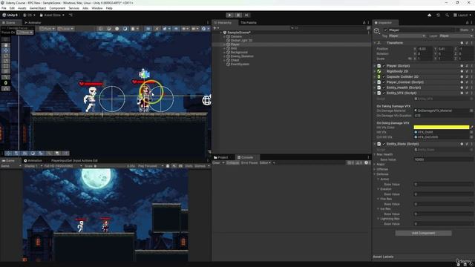Toggle Collapse in Console

coord(232,163)
